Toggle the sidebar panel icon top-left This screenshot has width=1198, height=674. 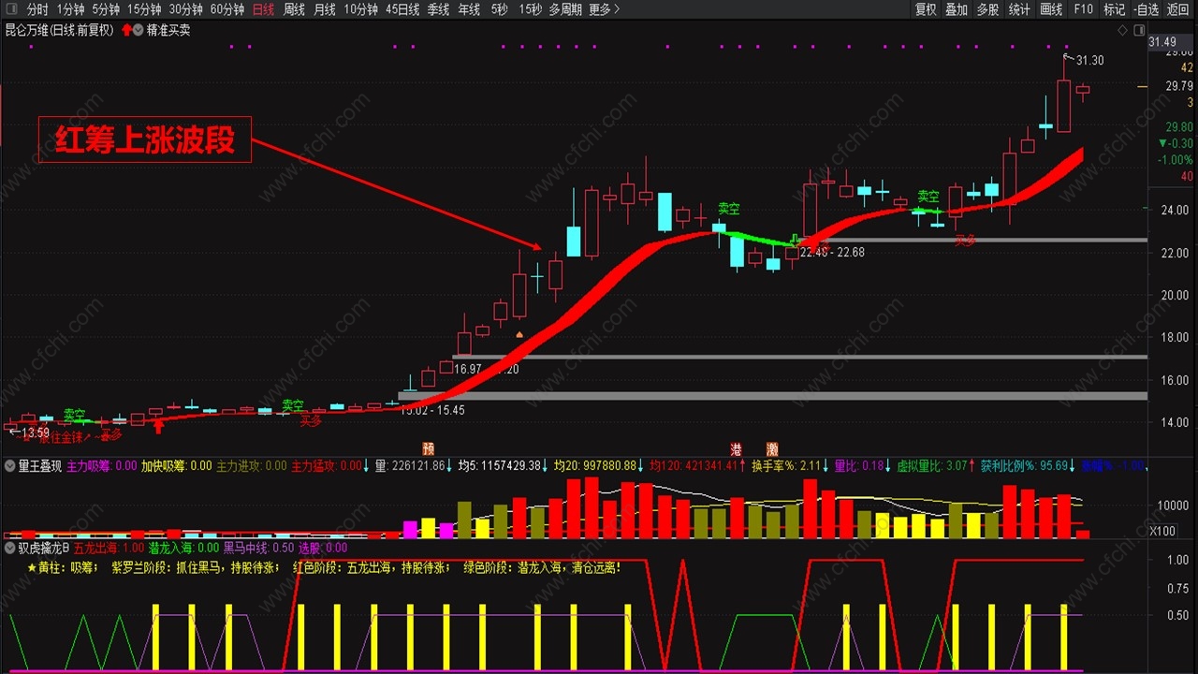pyautogui.click(x=11, y=9)
